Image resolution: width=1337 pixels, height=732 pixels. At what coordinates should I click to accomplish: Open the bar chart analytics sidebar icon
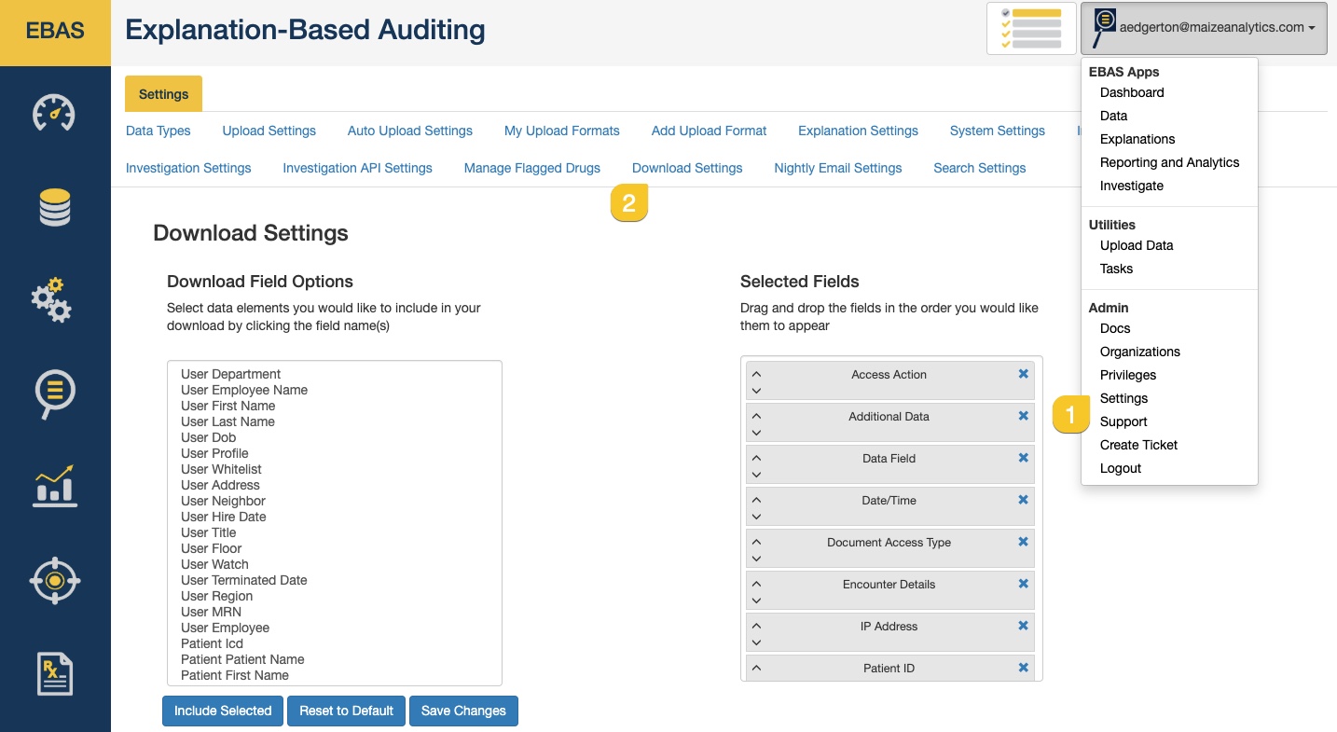[x=54, y=486]
